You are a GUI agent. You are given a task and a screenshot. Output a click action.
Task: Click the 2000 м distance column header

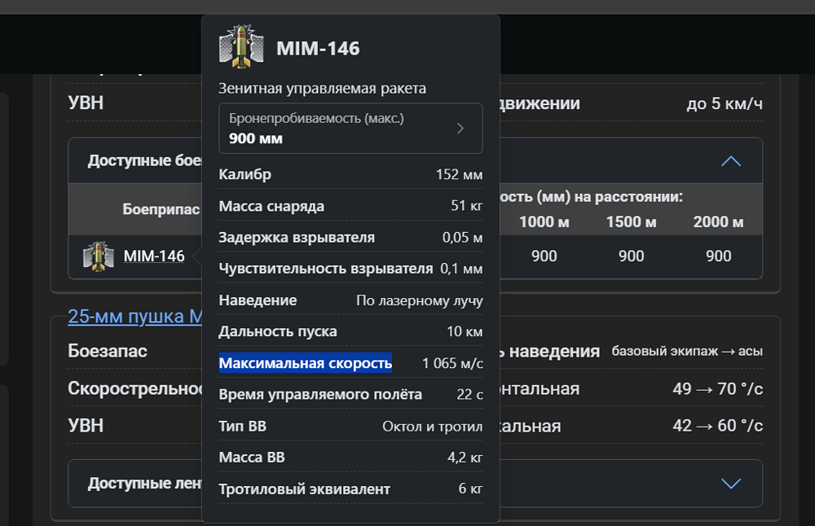point(718,222)
